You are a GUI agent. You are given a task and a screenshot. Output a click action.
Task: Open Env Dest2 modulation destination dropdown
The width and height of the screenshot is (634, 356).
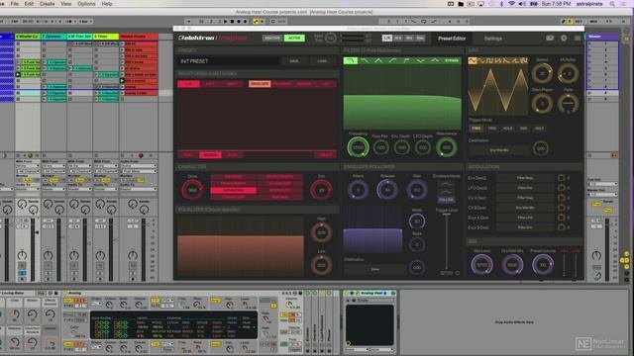[525, 178]
